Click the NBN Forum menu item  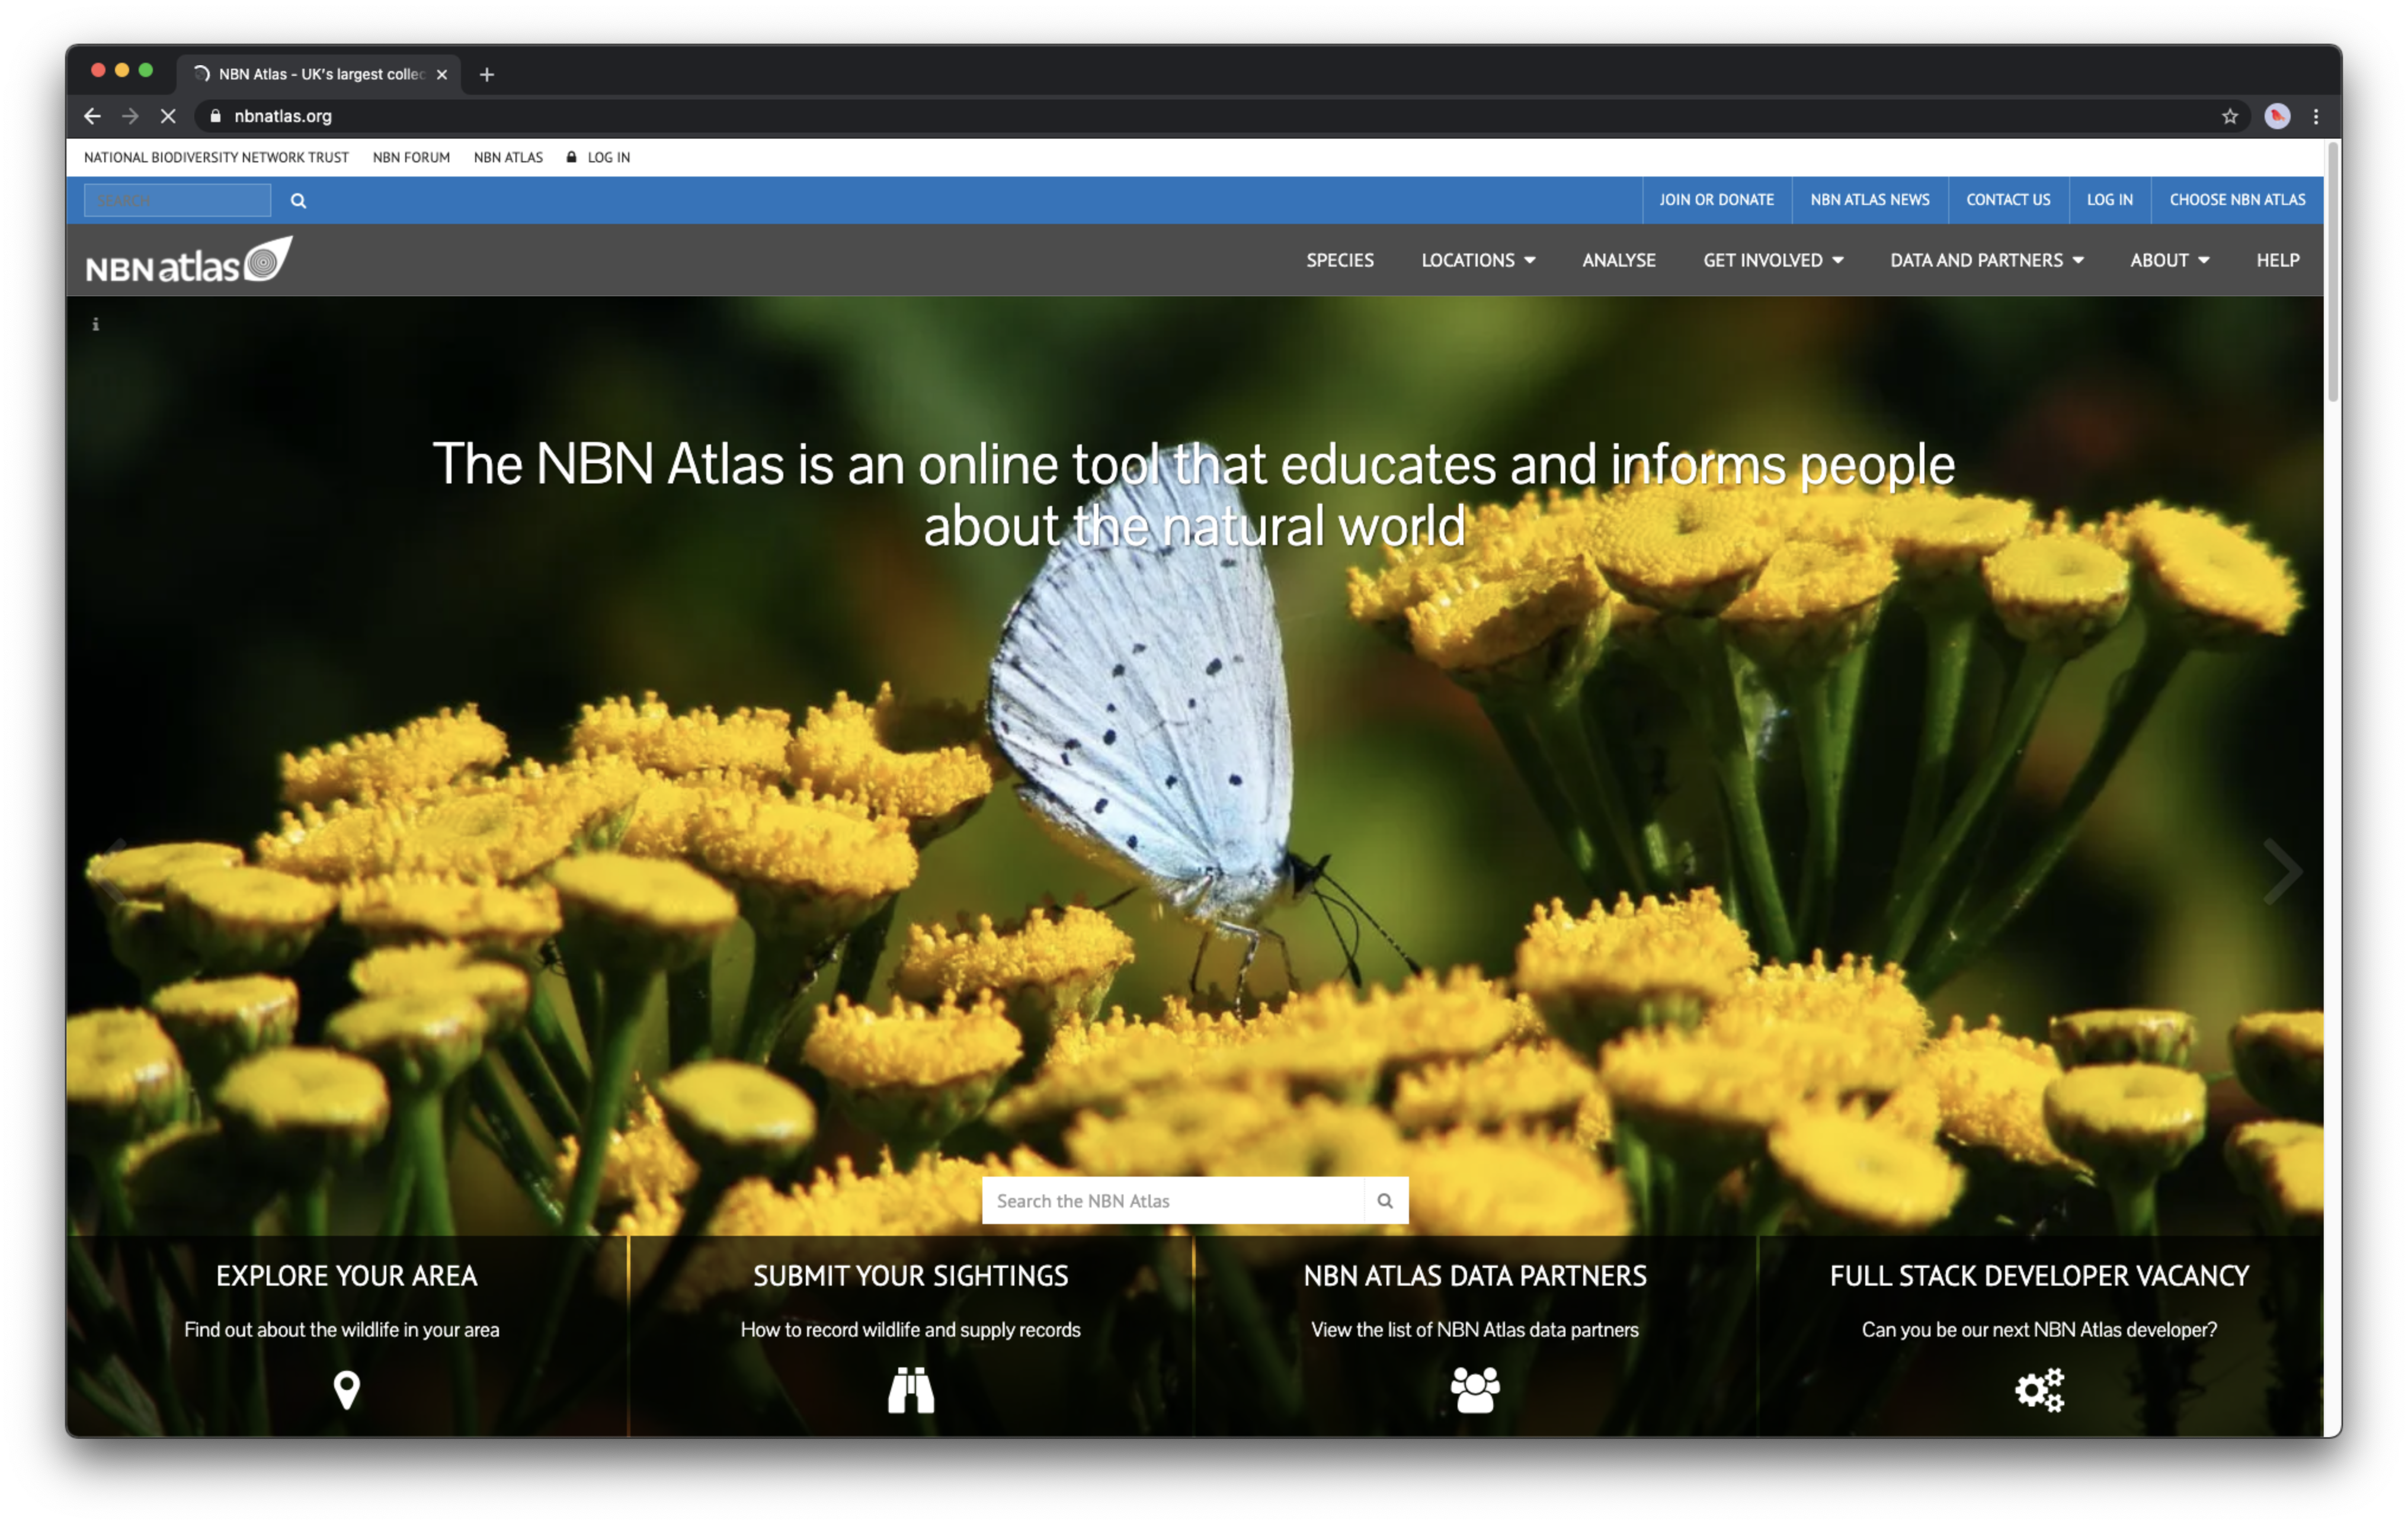[411, 156]
